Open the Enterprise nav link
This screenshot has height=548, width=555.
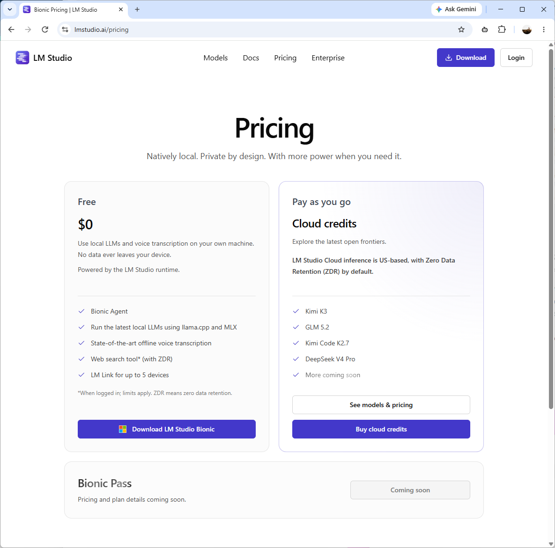click(328, 58)
